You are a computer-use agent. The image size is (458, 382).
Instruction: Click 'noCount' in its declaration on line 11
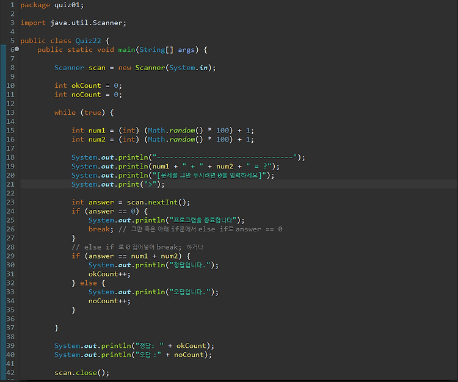(86, 95)
